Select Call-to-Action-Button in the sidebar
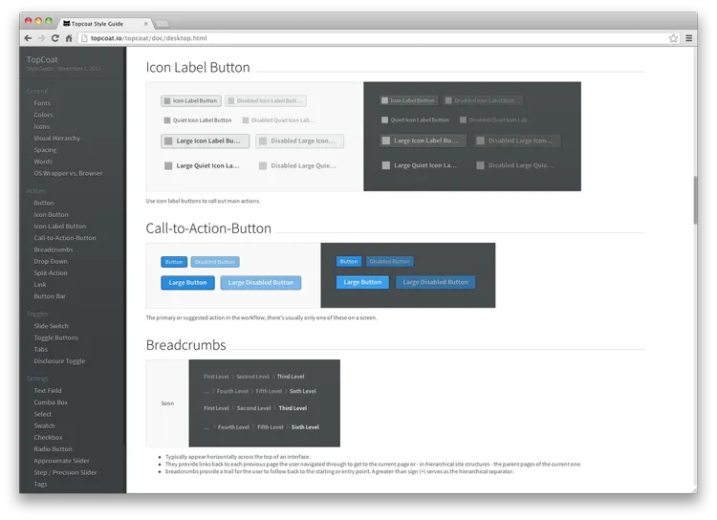The image size is (717, 520). (65, 238)
